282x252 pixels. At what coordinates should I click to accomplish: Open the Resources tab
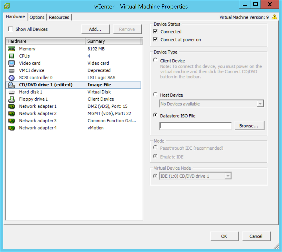coord(59,17)
